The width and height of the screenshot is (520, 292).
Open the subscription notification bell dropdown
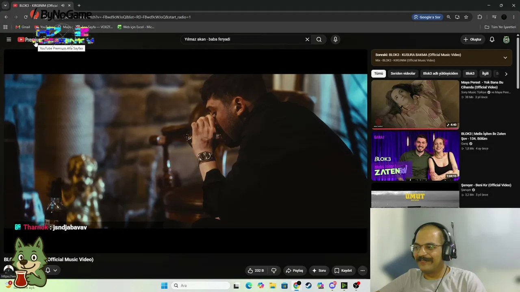(51, 271)
